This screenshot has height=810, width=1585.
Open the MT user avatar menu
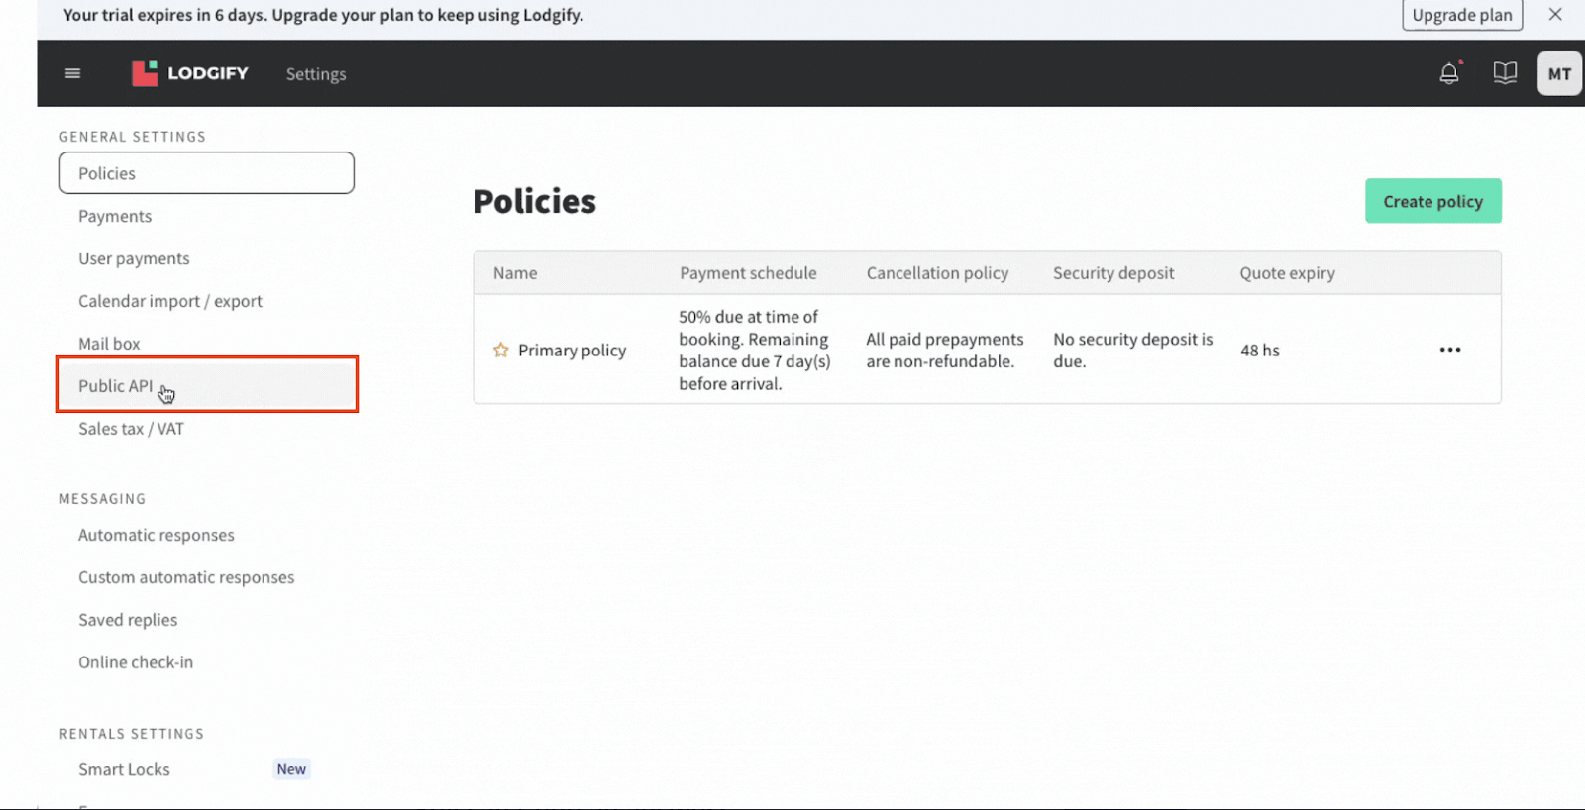point(1558,73)
